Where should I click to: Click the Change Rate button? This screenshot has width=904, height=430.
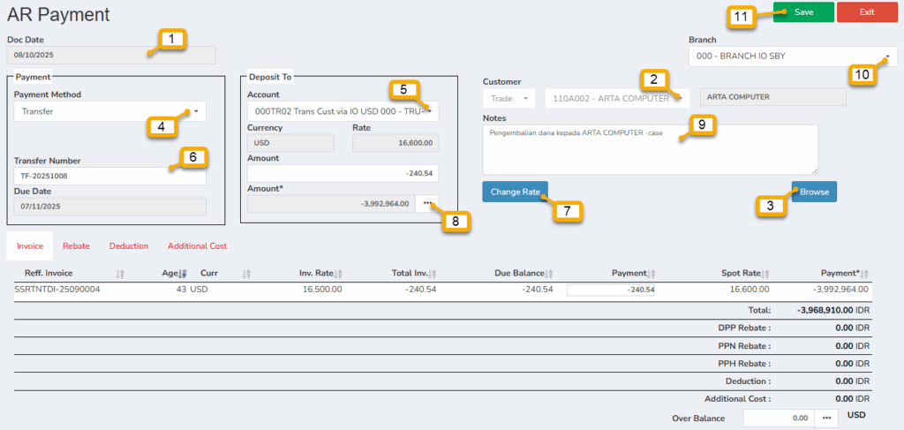click(x=515, y=192)
